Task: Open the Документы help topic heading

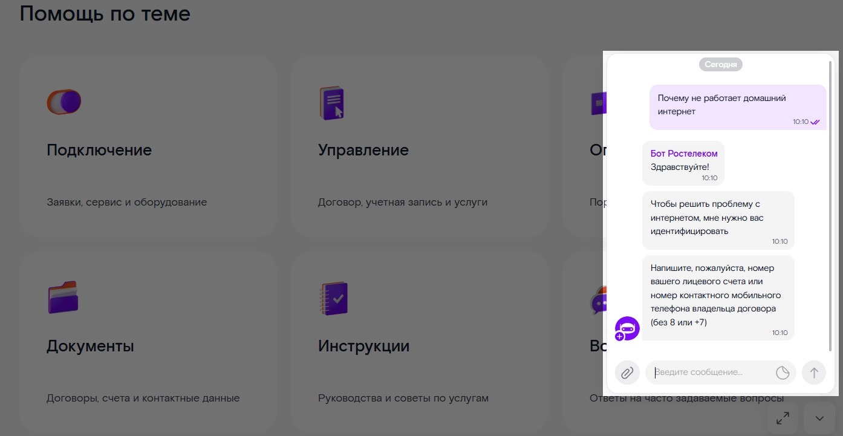Action: 90,347
